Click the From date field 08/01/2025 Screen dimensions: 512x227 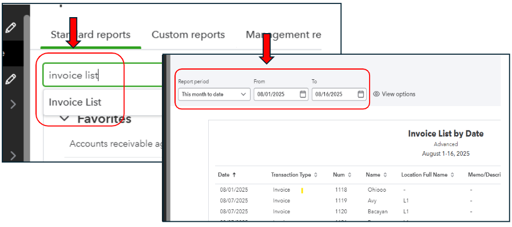281,94
